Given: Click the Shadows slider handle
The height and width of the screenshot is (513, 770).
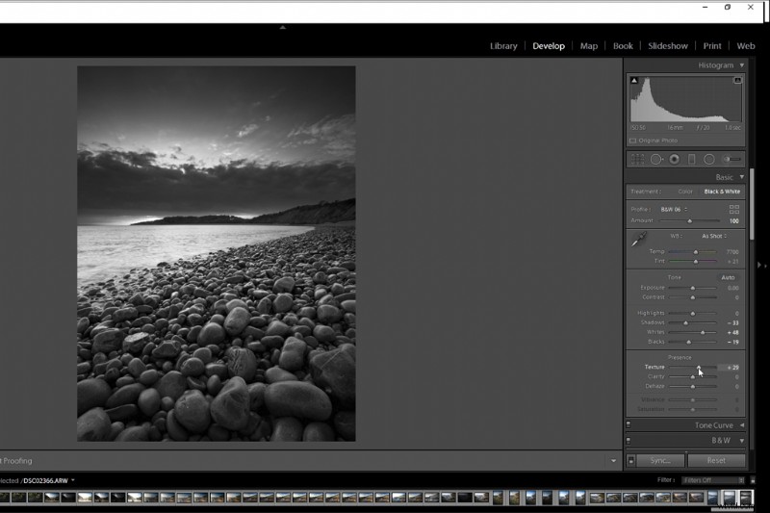Looking at the screenshot, I should coord(685,323).
